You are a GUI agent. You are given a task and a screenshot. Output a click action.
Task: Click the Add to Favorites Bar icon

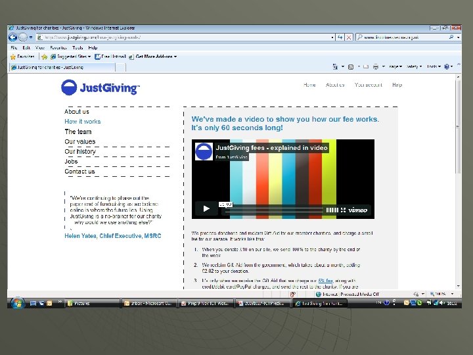(45, 57)
